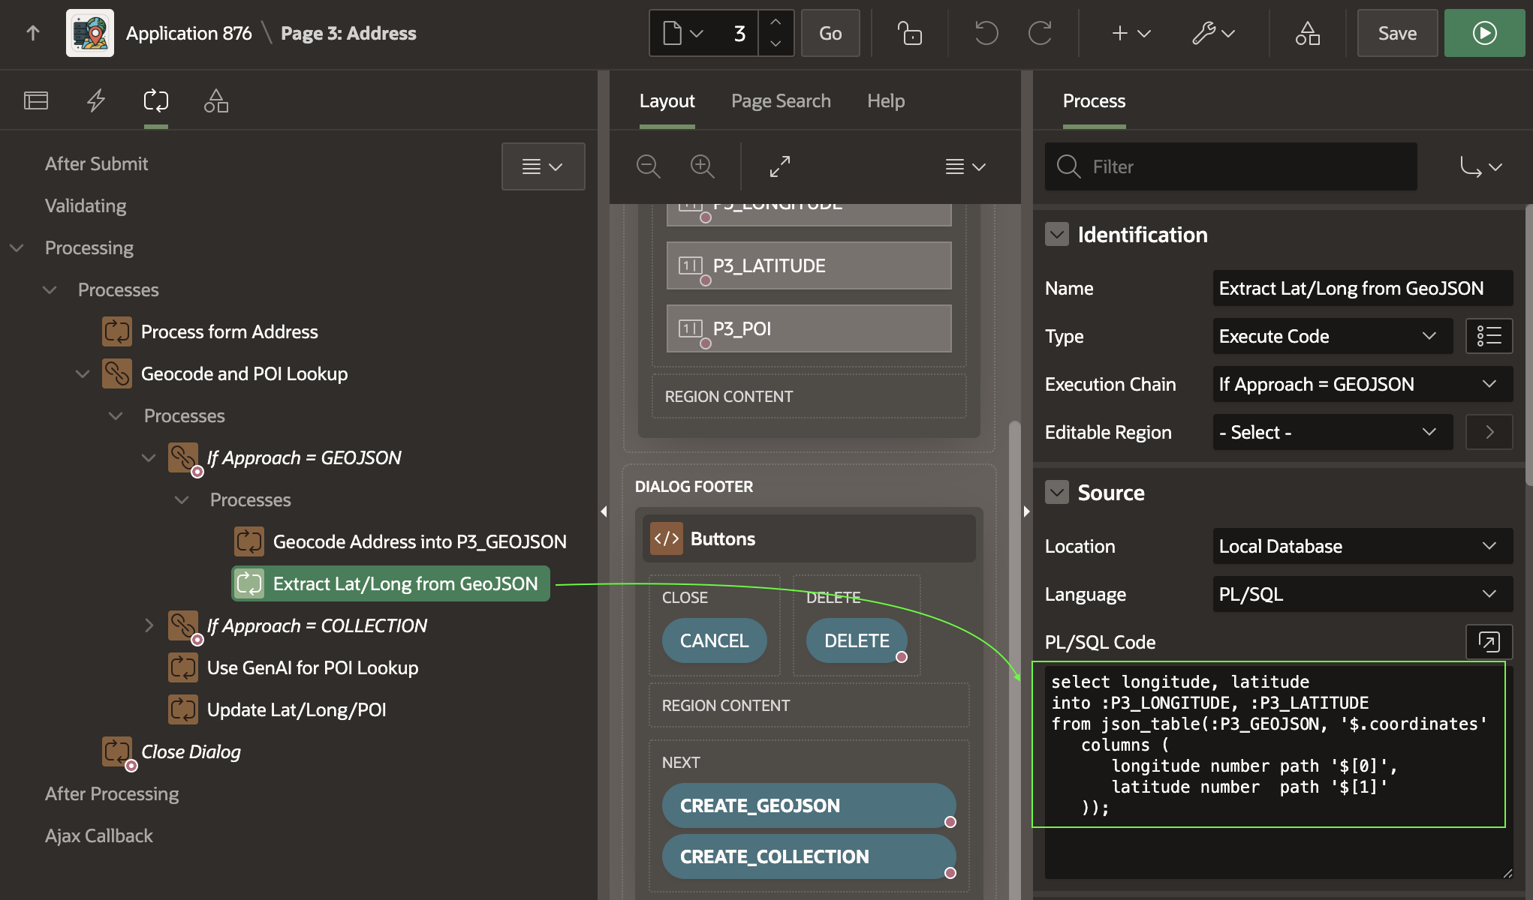Click the Save button
The width and height of the screenshot is (1533, 900).
pyautogui.click(x=1397, y=33)
